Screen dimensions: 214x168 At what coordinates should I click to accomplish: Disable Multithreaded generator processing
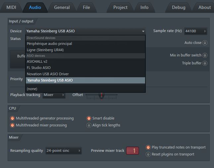(12, 118)
